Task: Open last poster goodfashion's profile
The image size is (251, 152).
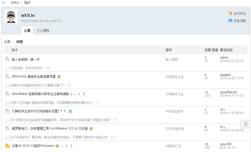Action: click(x=228, y=92)
